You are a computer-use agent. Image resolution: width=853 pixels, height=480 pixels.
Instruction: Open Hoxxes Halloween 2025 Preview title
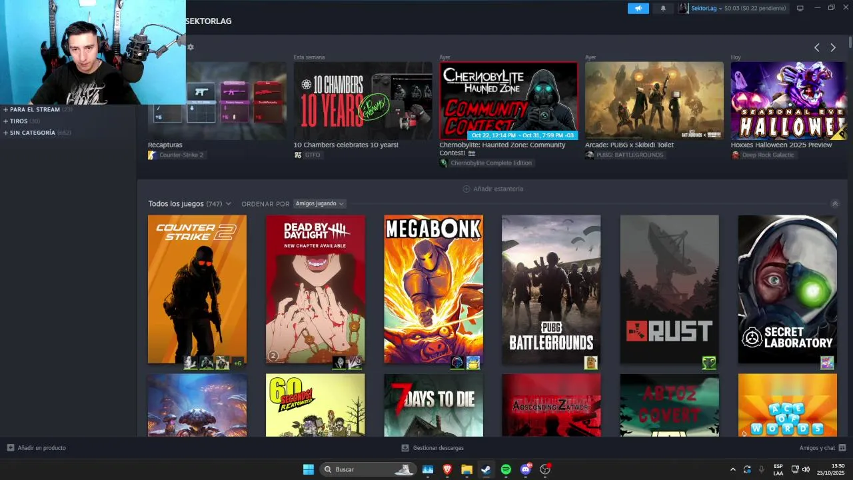click(x=781, y=145)
